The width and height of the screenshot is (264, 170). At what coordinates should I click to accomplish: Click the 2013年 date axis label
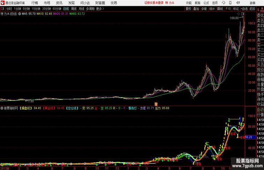pyautogui.click(x=5, y=168)
